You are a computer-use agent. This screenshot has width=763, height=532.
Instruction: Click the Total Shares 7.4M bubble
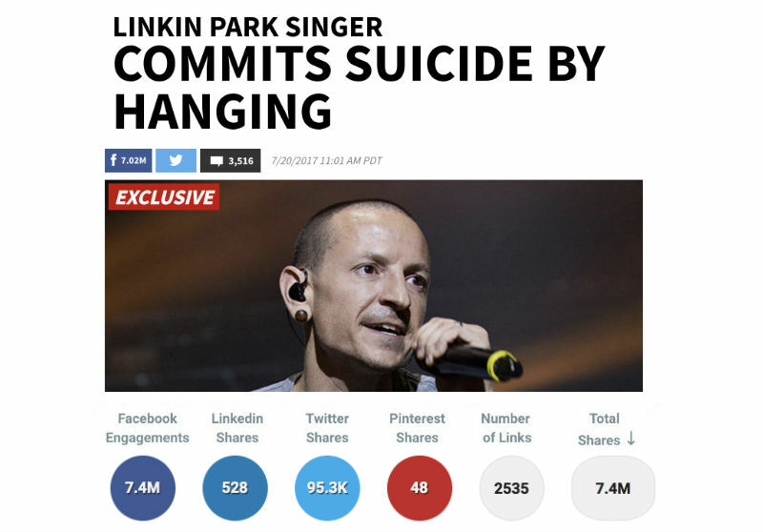click(613, 488)
